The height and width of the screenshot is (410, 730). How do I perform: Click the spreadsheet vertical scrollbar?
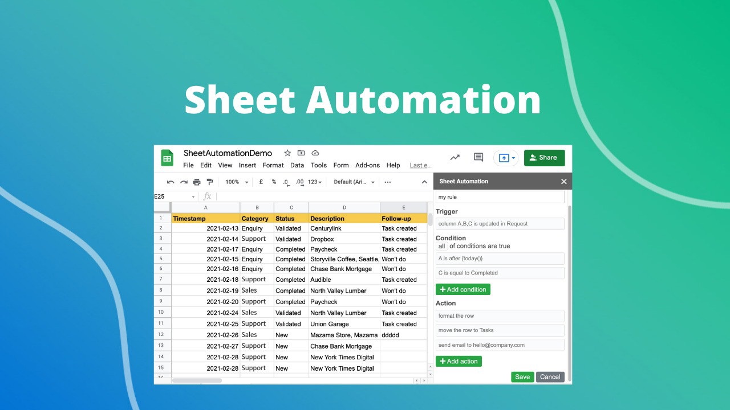tap(430, 220)
